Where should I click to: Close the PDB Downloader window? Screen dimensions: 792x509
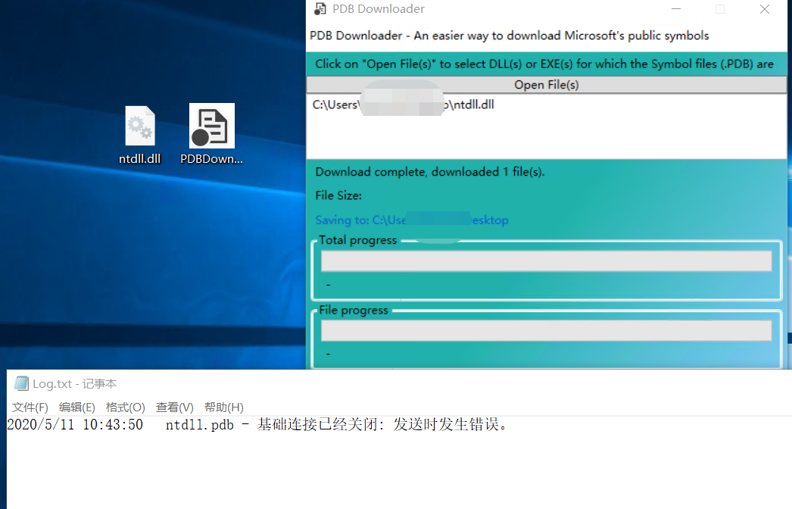point(765,9)
